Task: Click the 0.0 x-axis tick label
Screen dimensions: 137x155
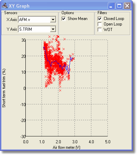Action: click(x=26, y=142)
